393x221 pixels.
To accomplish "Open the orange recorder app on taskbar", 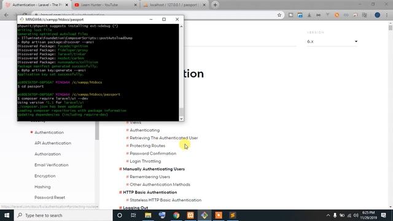I will pos(219,215).
